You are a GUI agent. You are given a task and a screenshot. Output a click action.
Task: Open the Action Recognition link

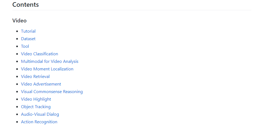(x=39, y=122)
